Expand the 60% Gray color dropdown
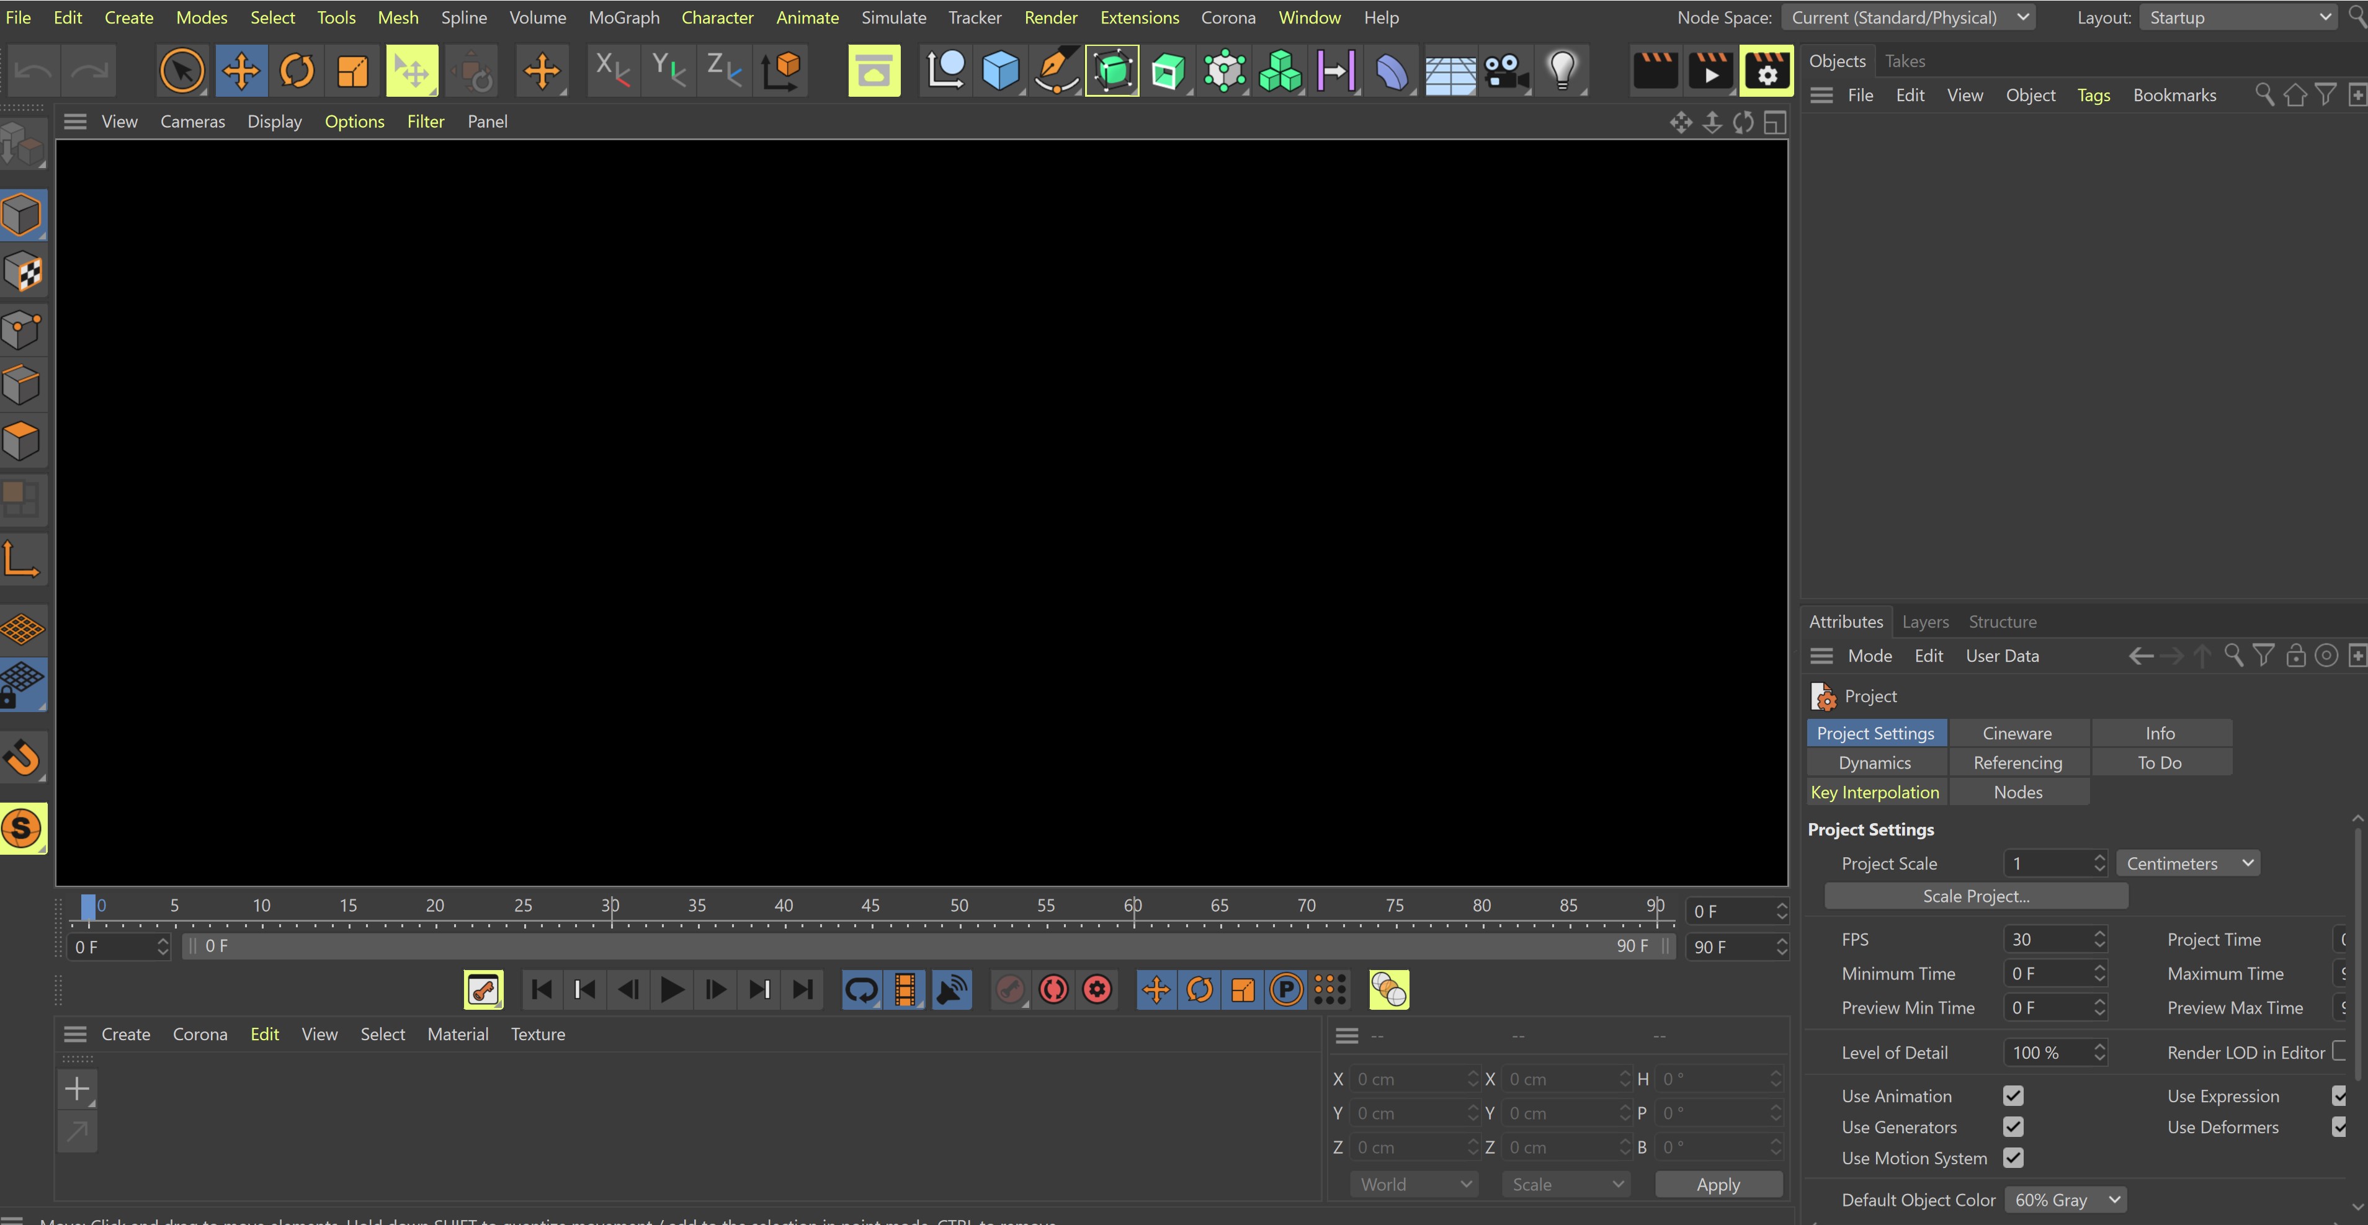The image size is (2368, 1225). pyautogui.click(x=2066, y=1200)
